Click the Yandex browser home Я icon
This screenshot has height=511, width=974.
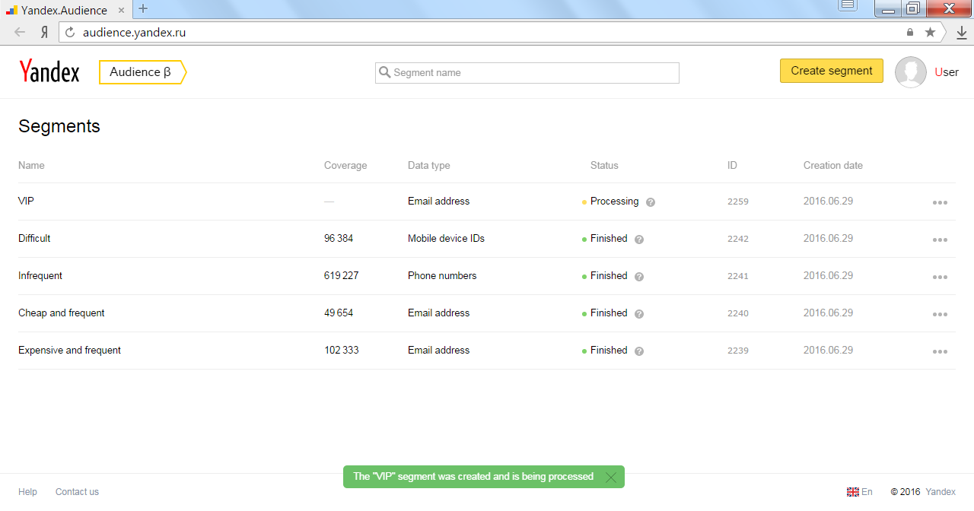45,33
